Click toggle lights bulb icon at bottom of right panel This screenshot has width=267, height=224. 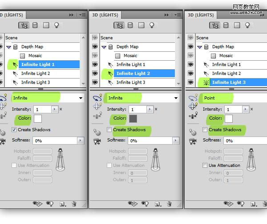click(241, 203)
